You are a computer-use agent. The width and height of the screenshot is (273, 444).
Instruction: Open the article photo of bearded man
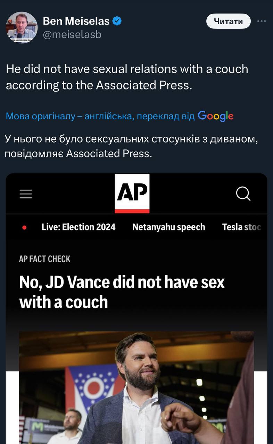pos(136,387)
